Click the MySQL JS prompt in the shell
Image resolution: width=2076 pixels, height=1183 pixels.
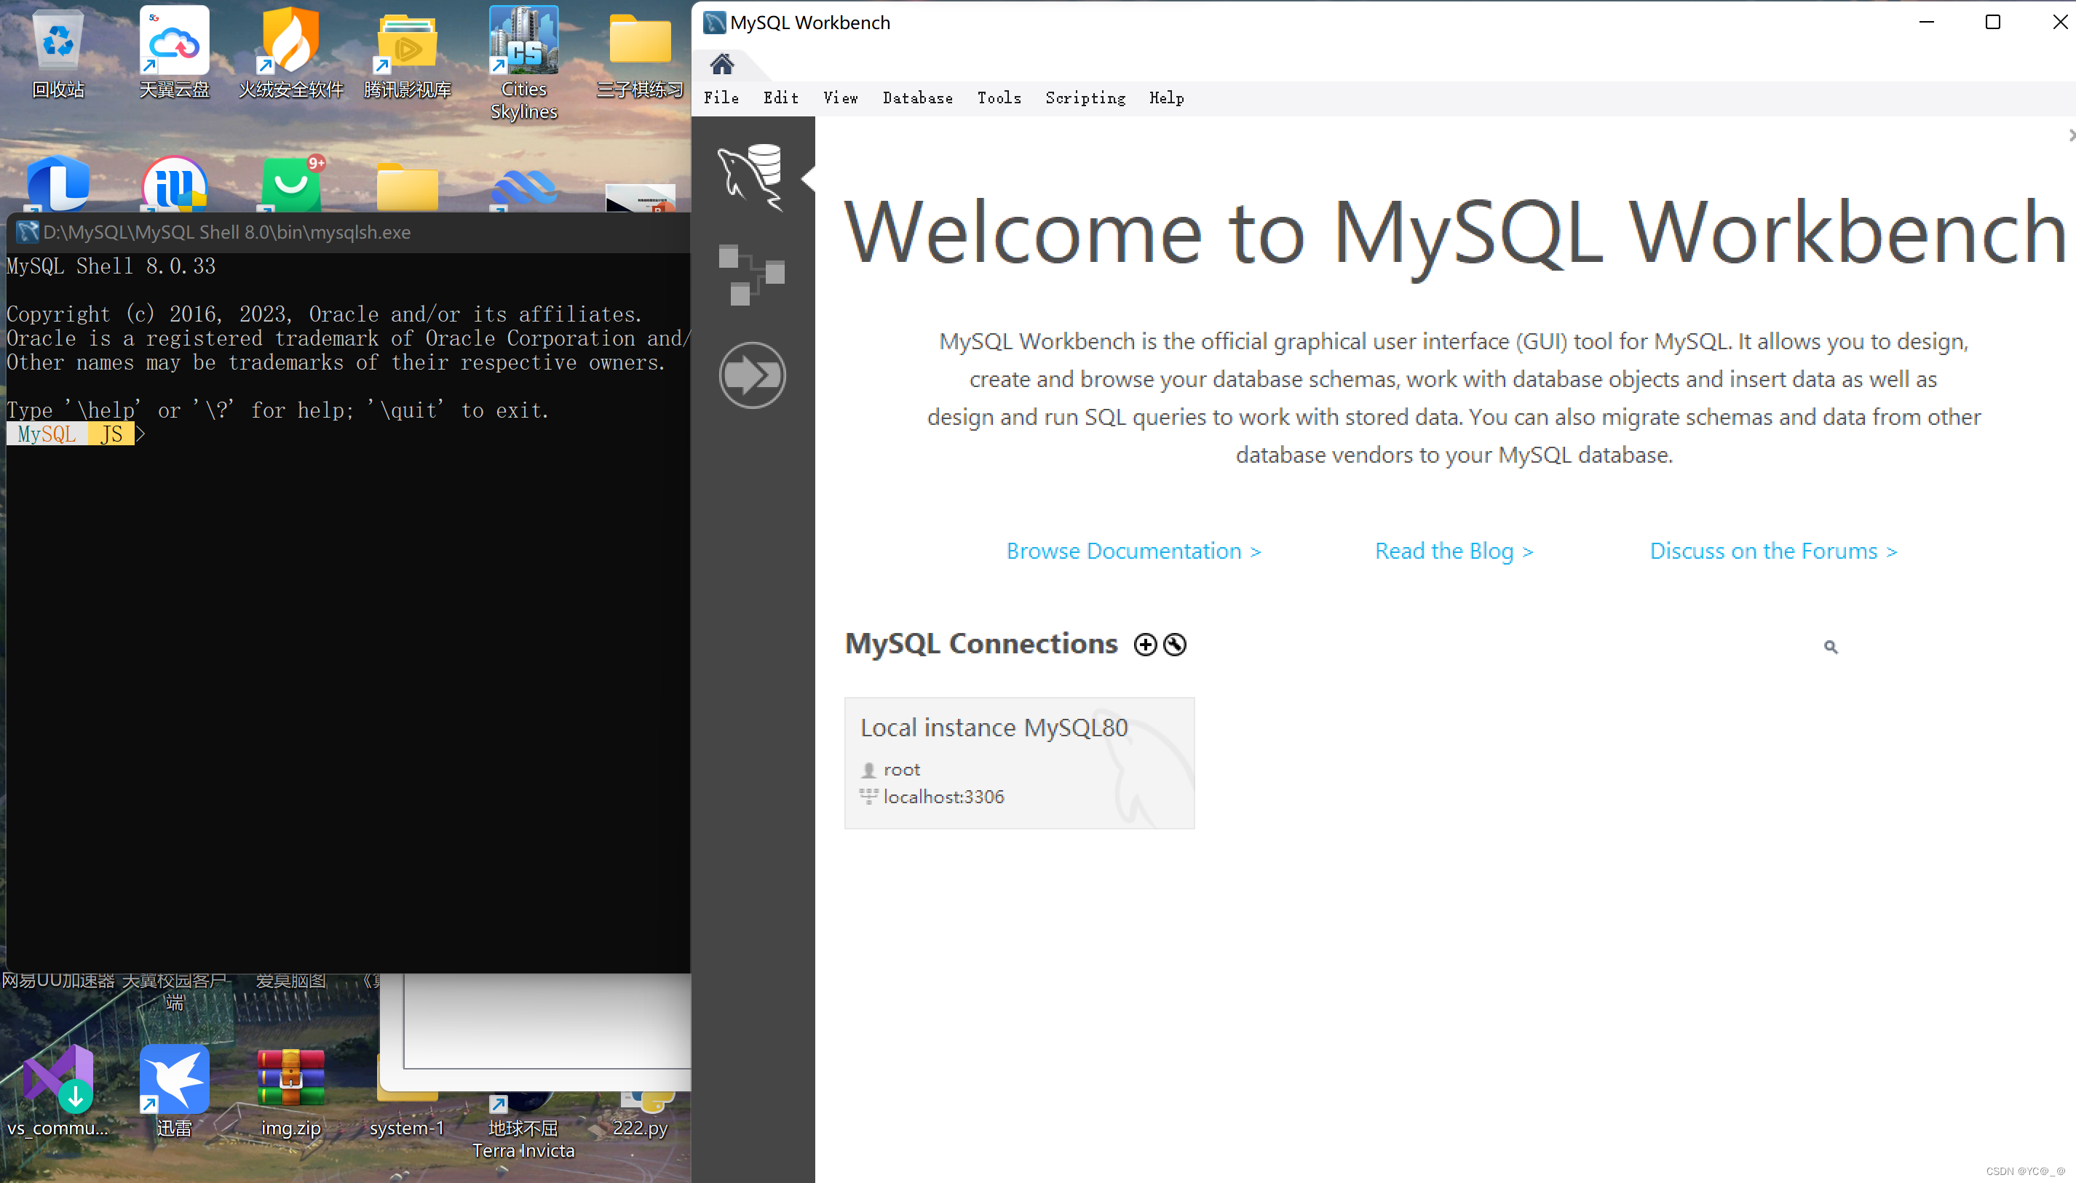click(71, 434)
